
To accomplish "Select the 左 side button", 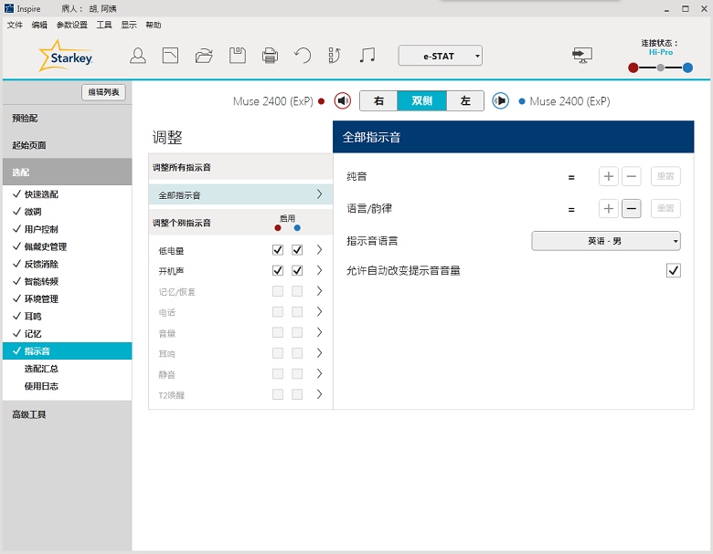I will (x=465, y=100).
